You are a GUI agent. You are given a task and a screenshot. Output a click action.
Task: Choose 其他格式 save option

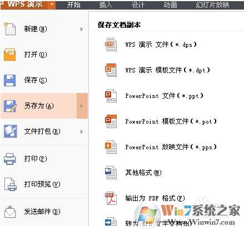coord(143,173)
